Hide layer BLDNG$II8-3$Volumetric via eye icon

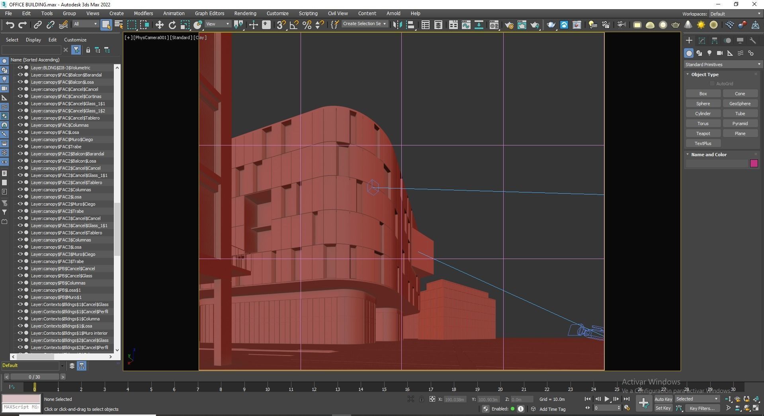(x=20, y=68)
